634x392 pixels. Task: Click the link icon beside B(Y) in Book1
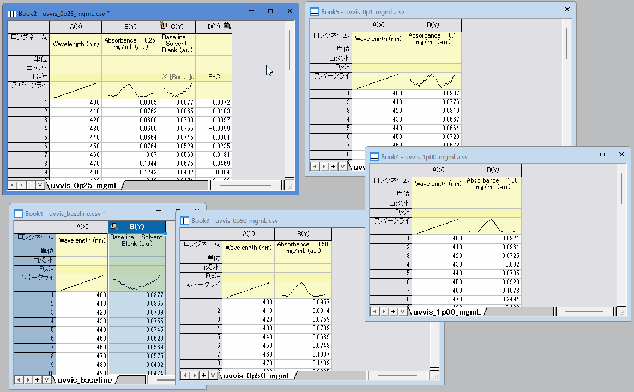[113, 226]
